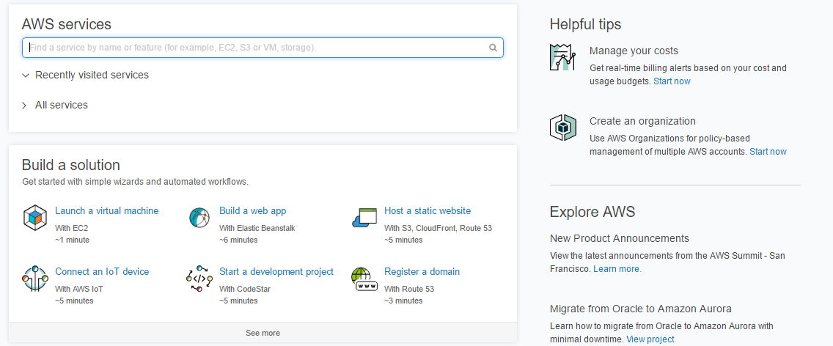This screenshot has width=833, height=346.
Task: Click Learn more for AWS Summit announcements
Action: pyautogui.click(x=617, y=269)
